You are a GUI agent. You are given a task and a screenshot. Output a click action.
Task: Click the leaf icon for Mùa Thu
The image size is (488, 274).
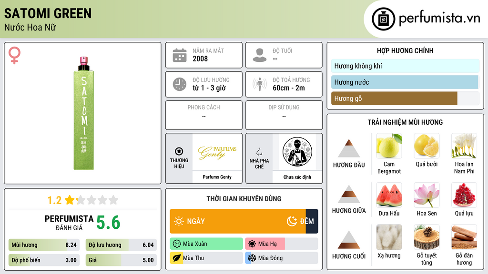[177, 258]
